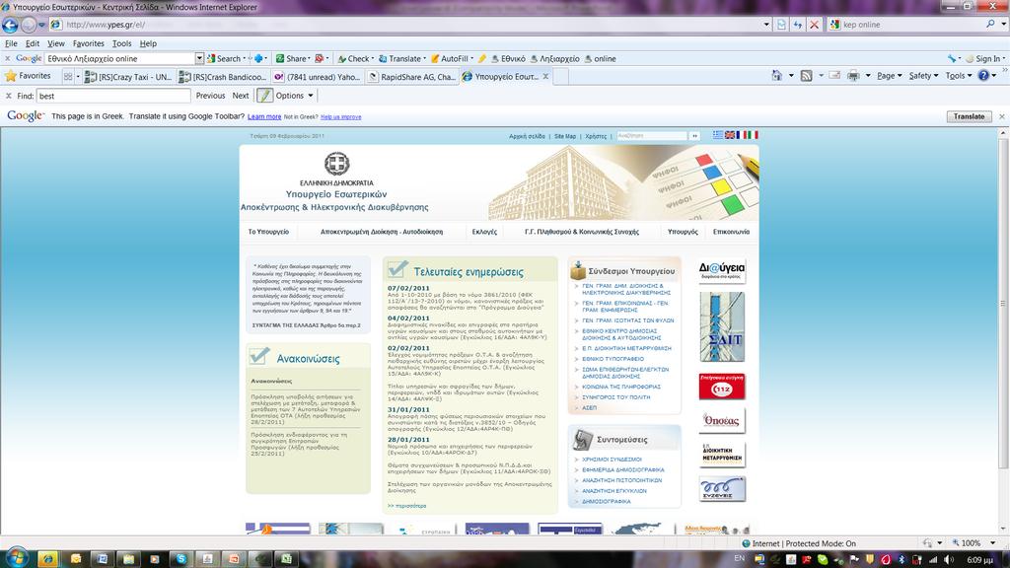The image size is (1010, 568).
Task: Click the blue Help question mark icon
Action: (983, 76)
